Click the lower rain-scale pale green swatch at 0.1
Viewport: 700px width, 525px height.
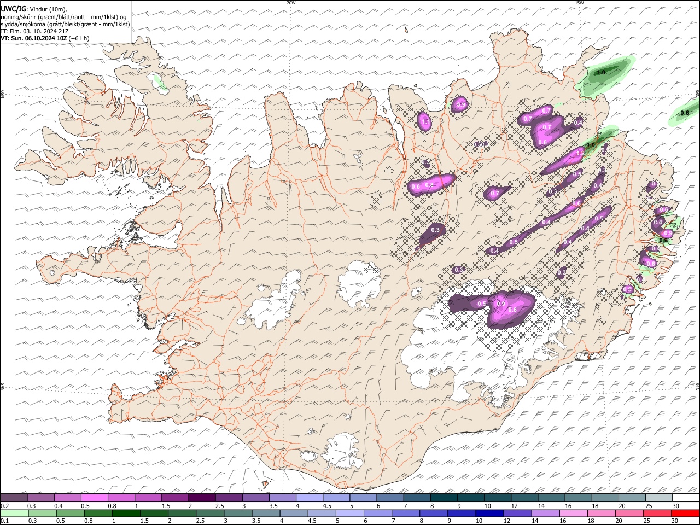coord(15,514)
